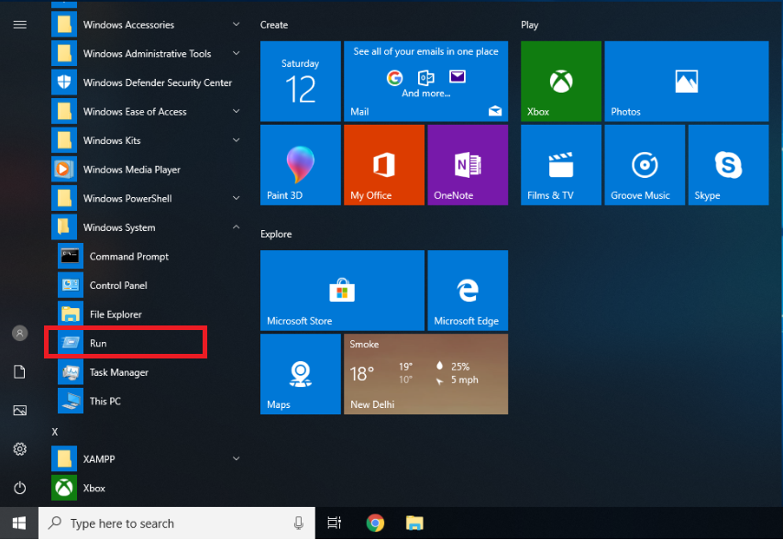The image size is (783, 540).
Task: Expand the Windows Kits folder
Action: pos(146,140)
